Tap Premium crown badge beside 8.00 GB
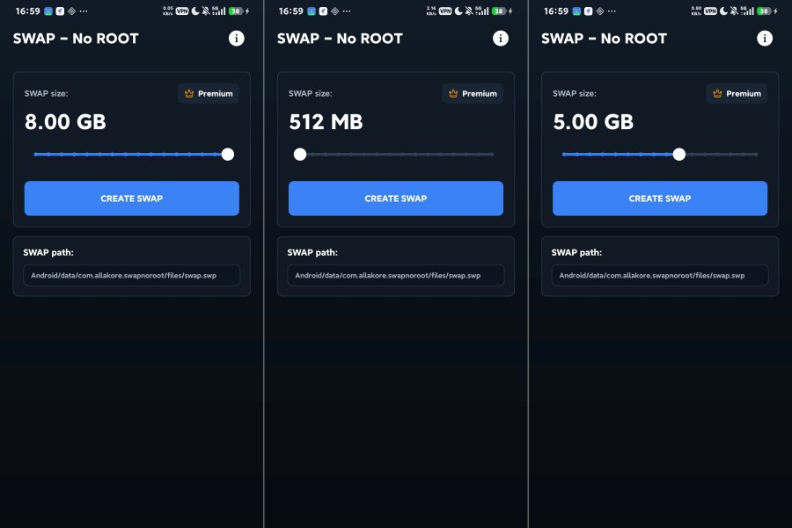This screenshot has height=528, width=792. (209, 93)
